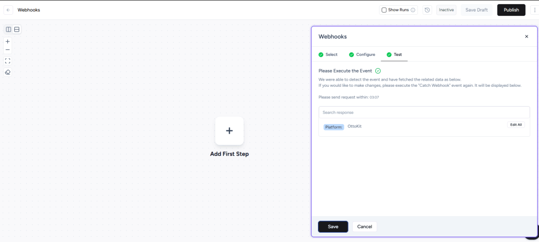The image size is (539, 242).
Task: Go to the Test tab
Action: coord(394,55)
